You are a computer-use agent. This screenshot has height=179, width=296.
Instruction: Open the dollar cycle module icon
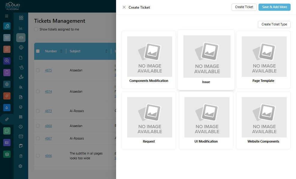[7, 49]
